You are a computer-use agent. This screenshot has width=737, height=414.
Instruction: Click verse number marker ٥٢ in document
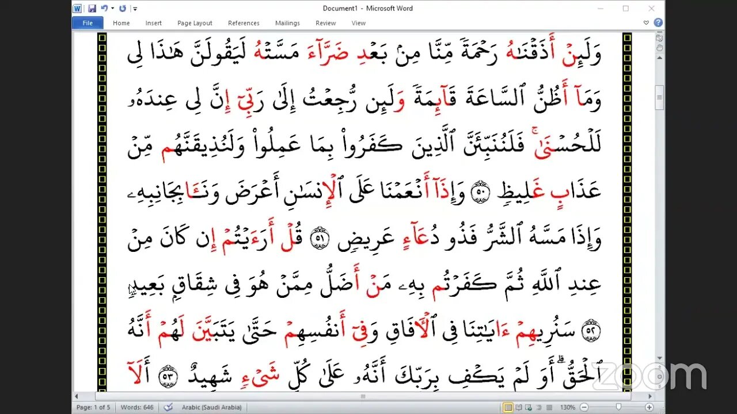pos(591,329)
